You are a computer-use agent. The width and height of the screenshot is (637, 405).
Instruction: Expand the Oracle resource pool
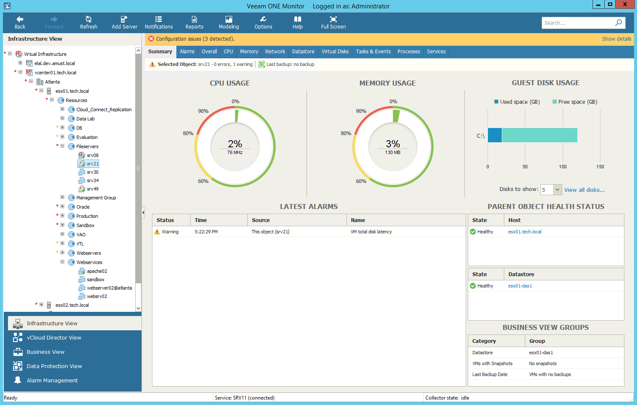pyautogui.click(x=62, y=206)
